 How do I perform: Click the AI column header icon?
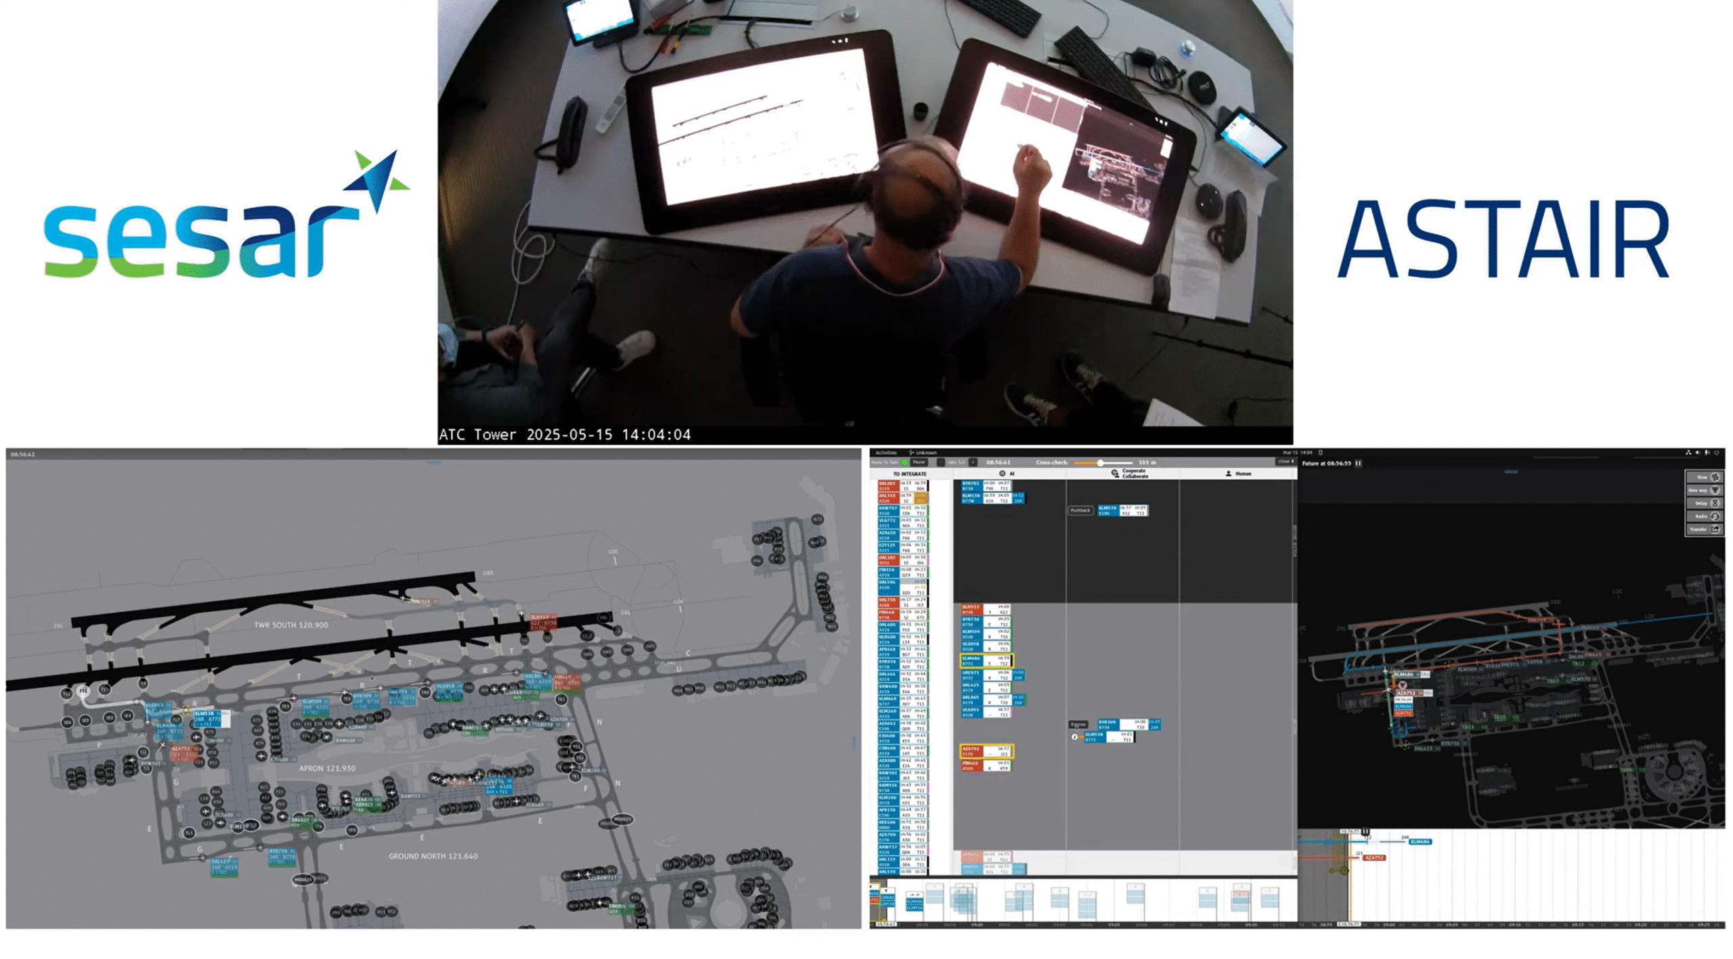[1003, 474]
